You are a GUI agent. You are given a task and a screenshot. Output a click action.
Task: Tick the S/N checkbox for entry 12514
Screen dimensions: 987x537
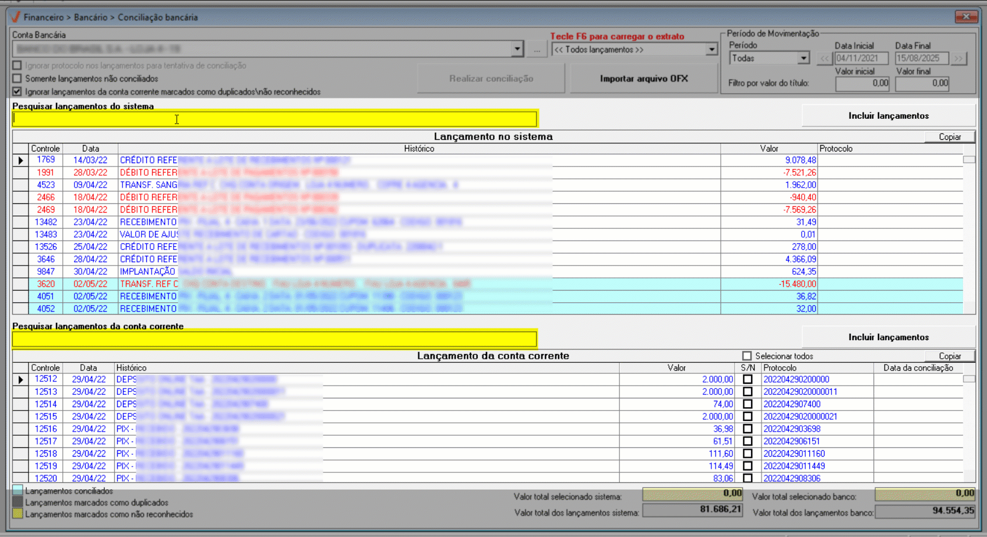coord(748,404)
